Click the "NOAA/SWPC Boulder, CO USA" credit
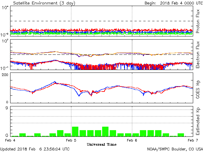Image resolution: width=203 pixels, height=152 pixels. tap(175, 149)
